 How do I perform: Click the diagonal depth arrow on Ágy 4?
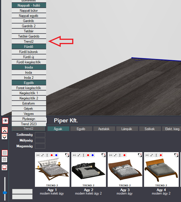[x=152, y=155]
